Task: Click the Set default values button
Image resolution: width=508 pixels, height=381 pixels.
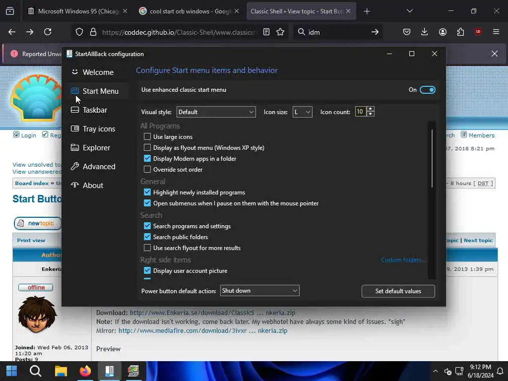Action: [x=398, y=291]
